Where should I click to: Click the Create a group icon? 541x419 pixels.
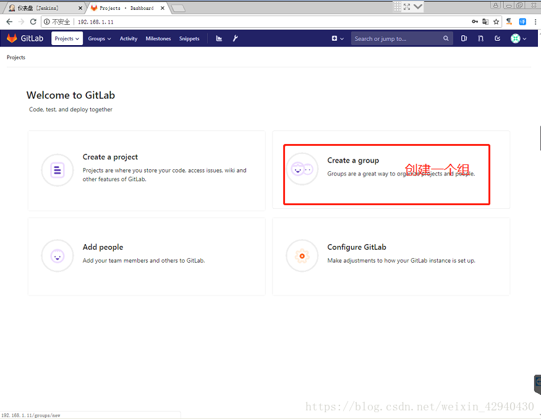coord(302,169)
